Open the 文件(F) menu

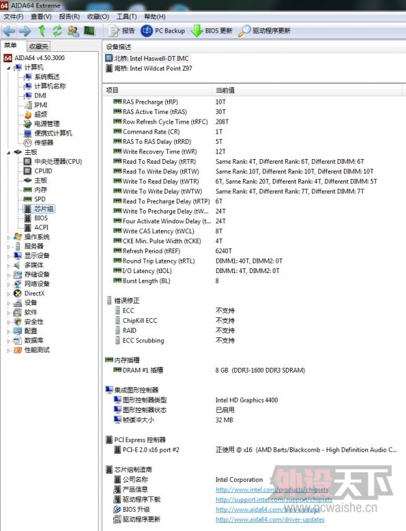(14, 17)
